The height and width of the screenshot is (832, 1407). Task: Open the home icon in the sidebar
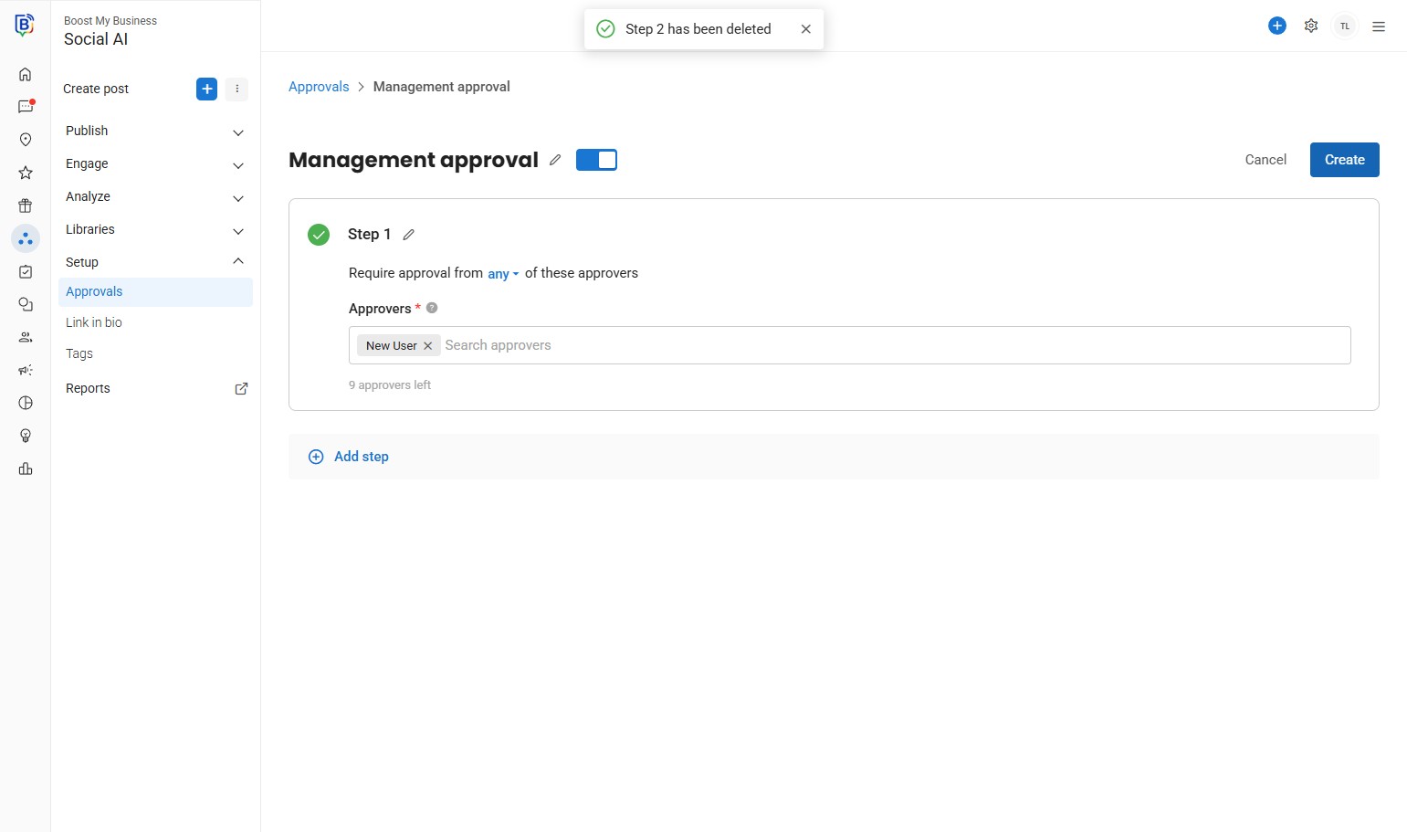tap(26, 74)
